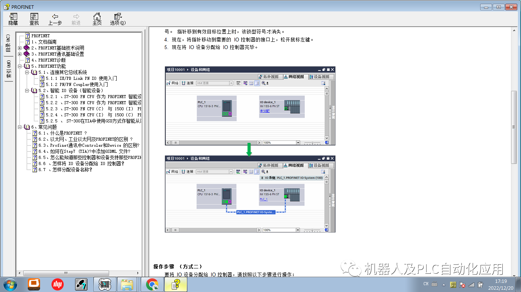Collapse node 5、PROFINET功能
Screen dimensions: 521x292
(x=20, y=66)
